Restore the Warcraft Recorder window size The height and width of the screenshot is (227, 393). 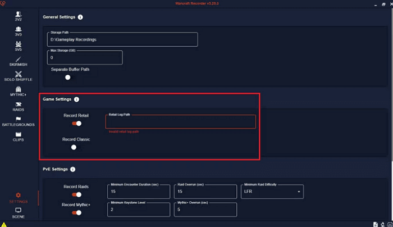(383, 4)
